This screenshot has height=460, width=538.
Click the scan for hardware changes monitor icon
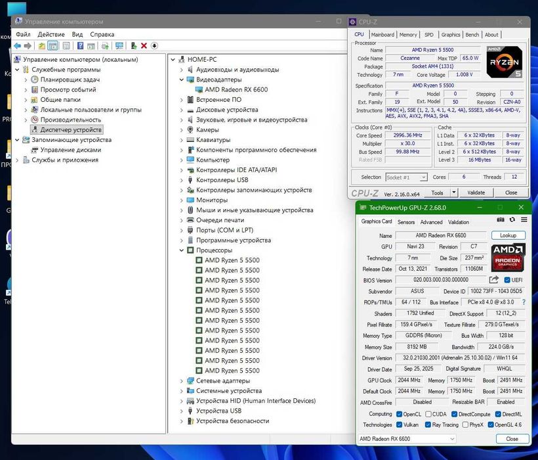coord(119,45)
